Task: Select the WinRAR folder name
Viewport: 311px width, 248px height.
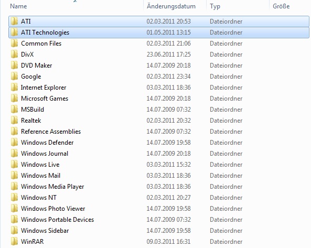Action: 33,242
